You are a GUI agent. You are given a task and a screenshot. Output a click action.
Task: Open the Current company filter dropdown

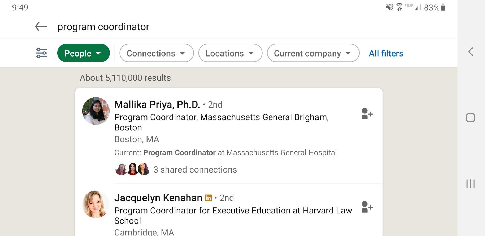coord(313,53)
